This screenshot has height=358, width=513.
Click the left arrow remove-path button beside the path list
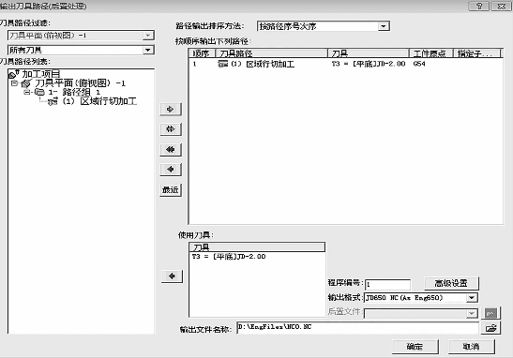(x=171, y=170)
